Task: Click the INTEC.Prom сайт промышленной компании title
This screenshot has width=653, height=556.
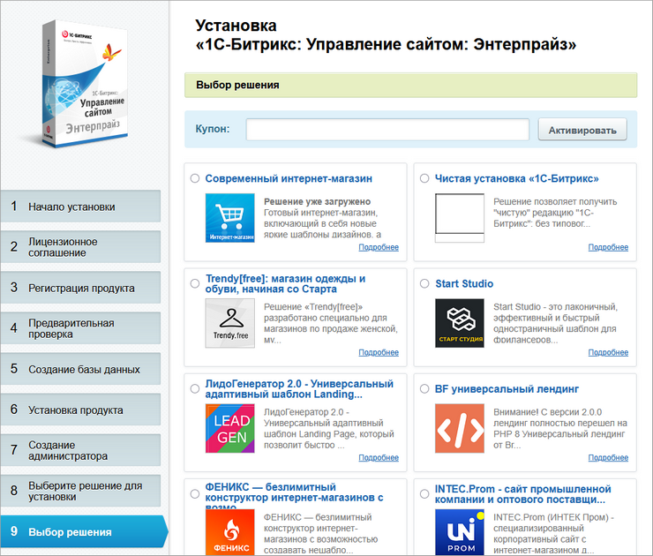Action: click(523, 494)
